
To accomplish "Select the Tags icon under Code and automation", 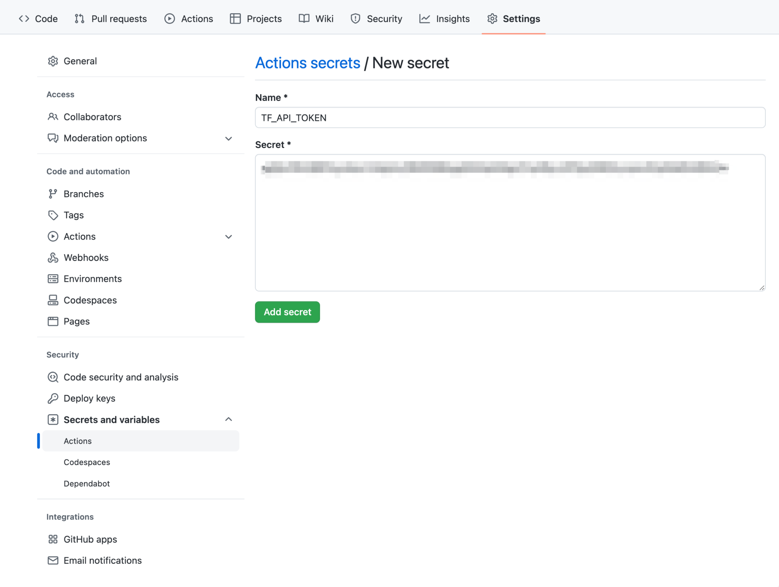I will [53, 215].
